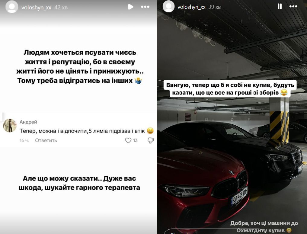Pause the right story playback
The image size is (307, 234).
280,6
